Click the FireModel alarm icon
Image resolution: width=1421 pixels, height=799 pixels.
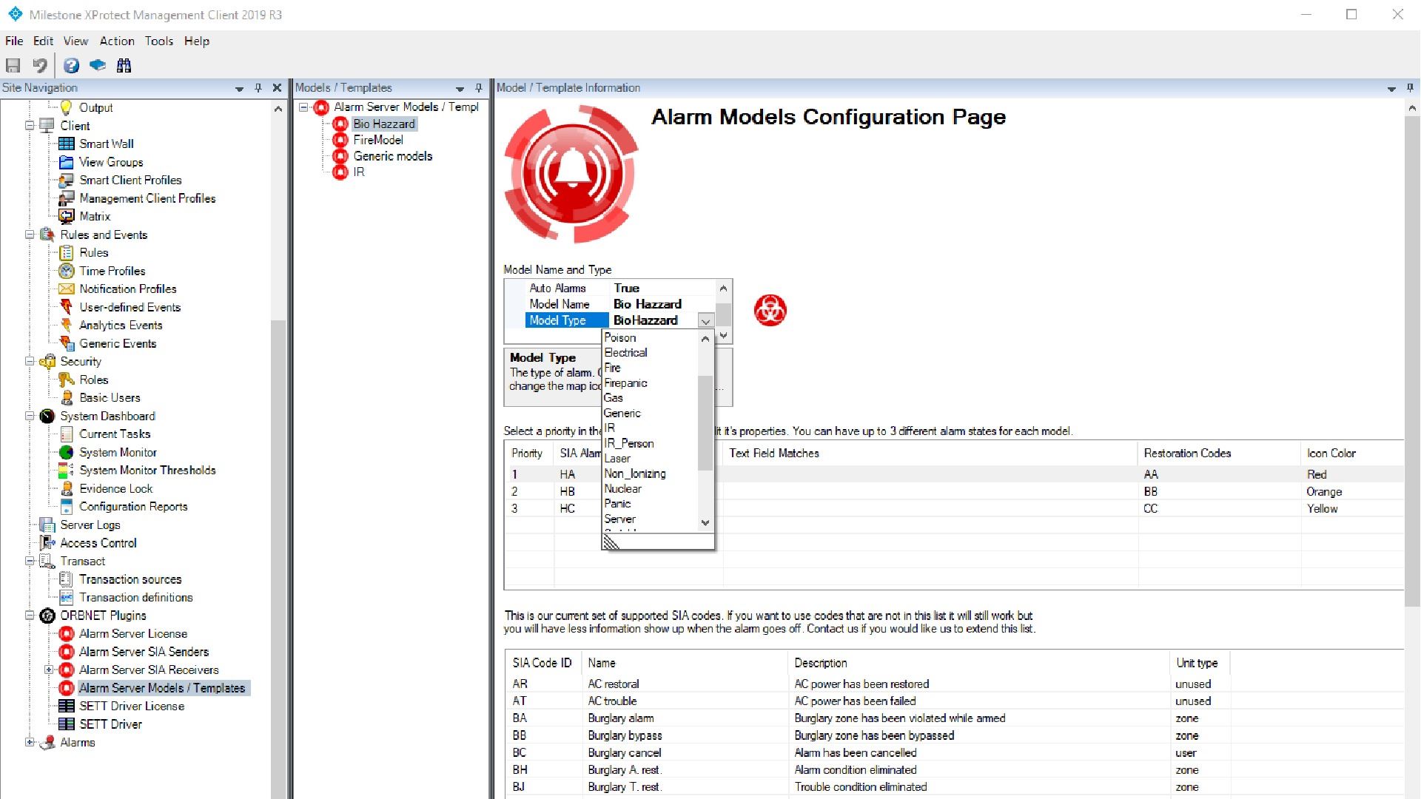(340, 140)
